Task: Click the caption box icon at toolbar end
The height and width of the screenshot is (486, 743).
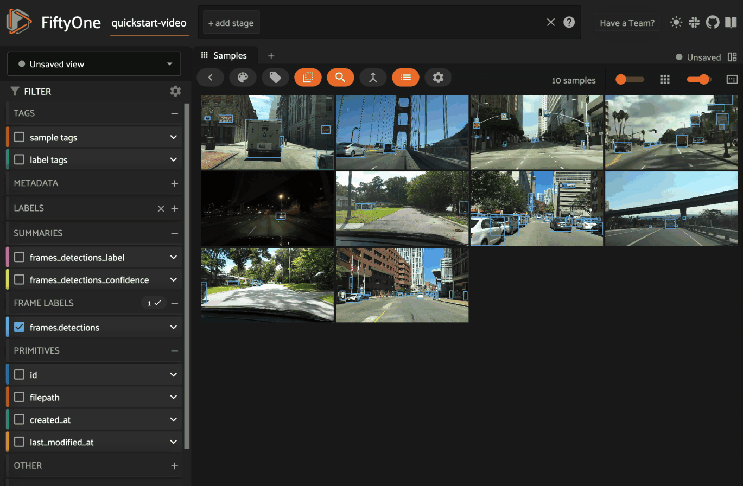Action: tap(732, 80)
